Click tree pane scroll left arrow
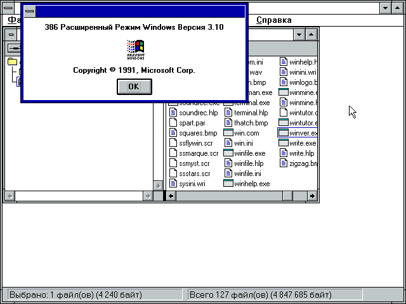406x304 pixels. click(x=10, y=196)
